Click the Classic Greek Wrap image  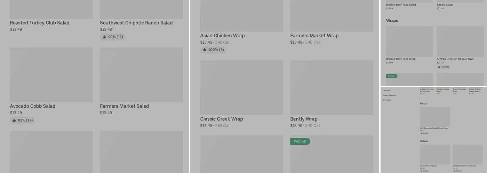(x=241, y=88)
